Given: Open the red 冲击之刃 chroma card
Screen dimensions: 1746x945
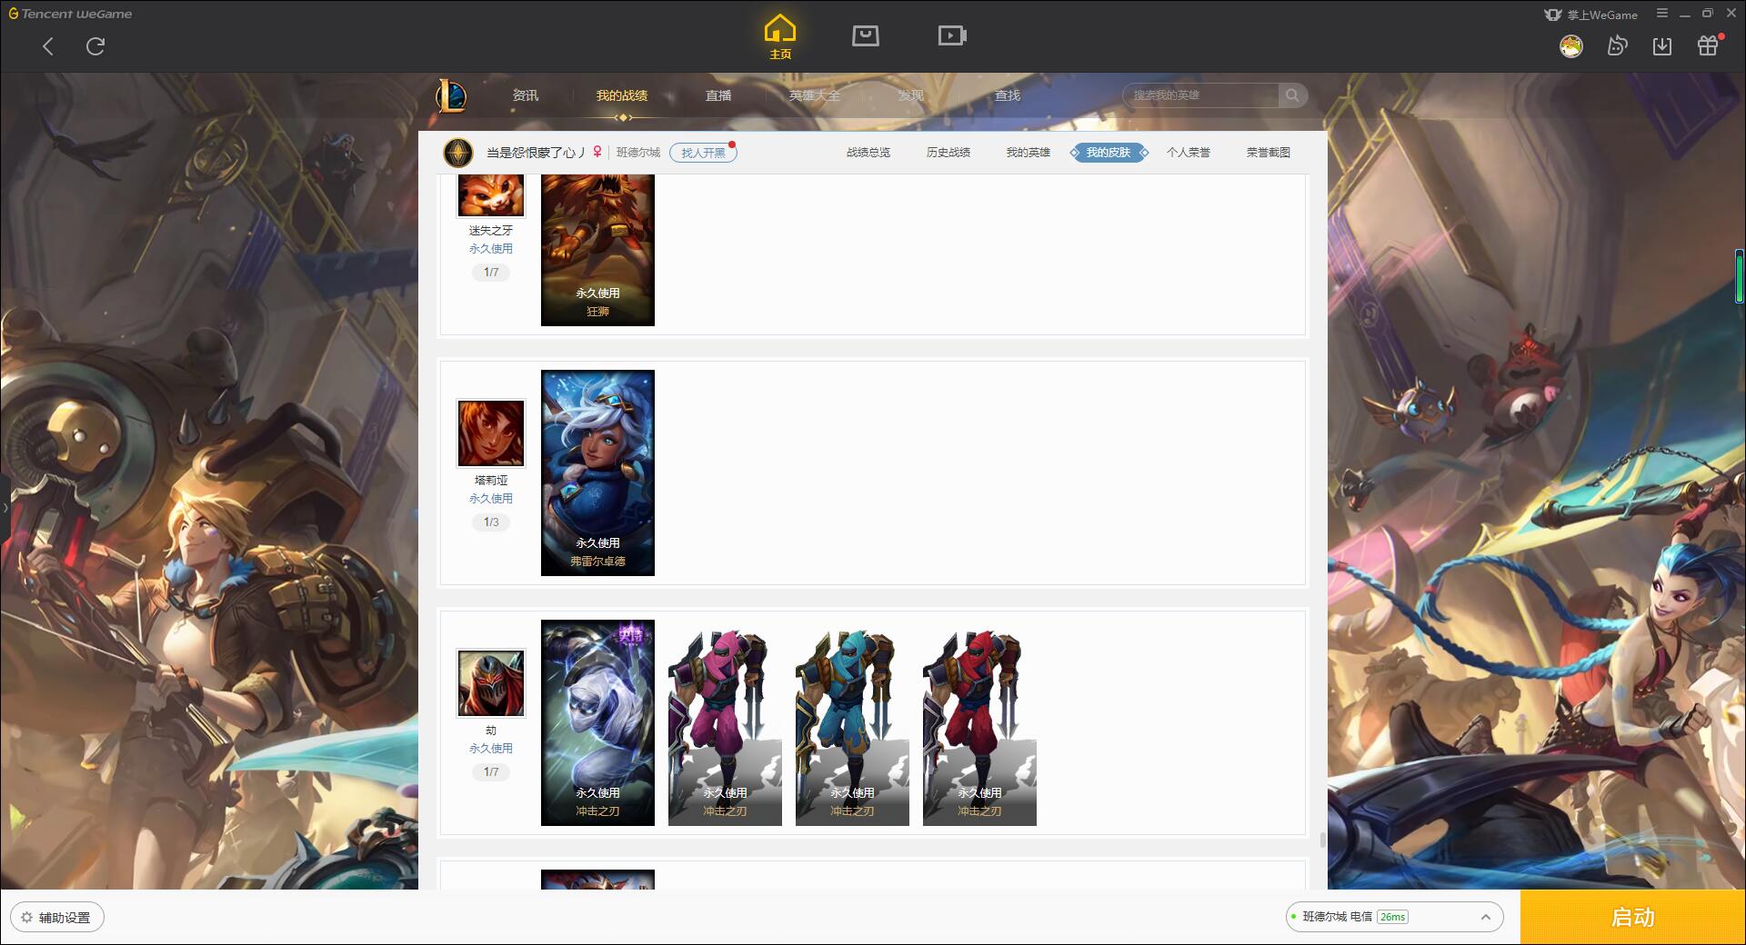Looking at the screenshot, I should coord(979,722).
